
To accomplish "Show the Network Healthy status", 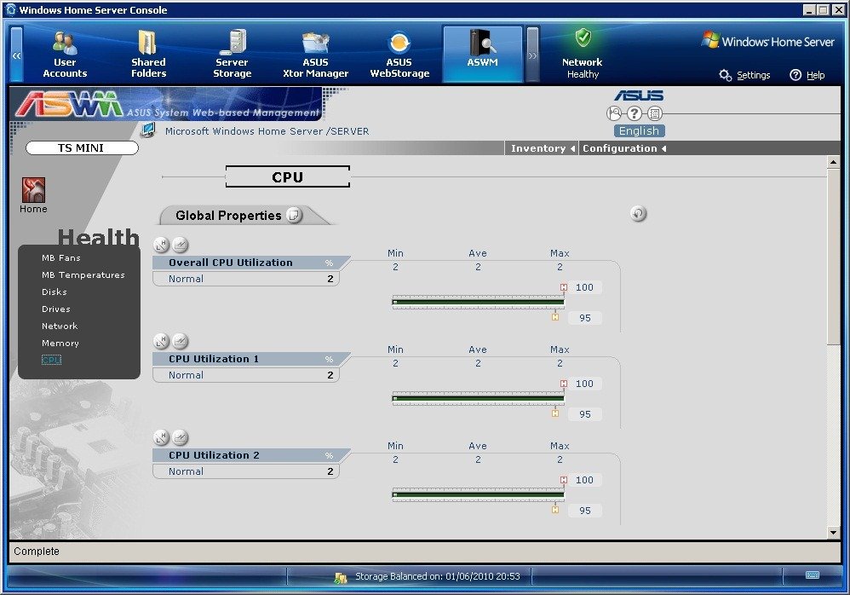I will (583, 54).
